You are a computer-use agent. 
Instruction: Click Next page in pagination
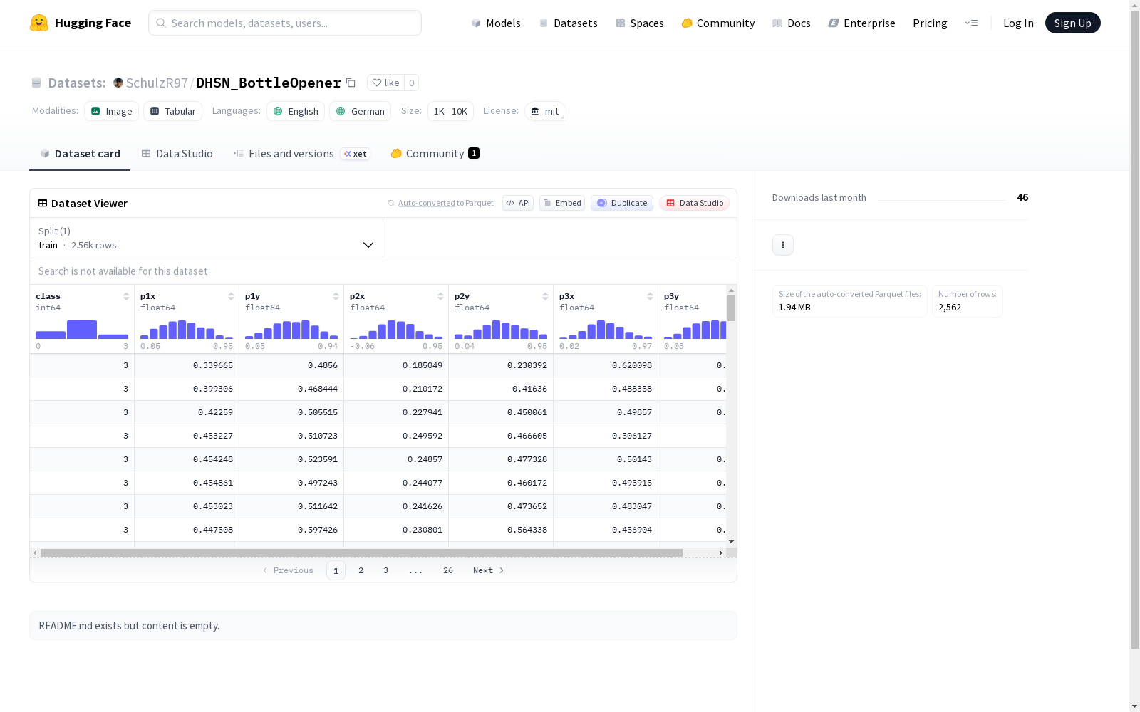pyautogui.click(x=489, y=570)
